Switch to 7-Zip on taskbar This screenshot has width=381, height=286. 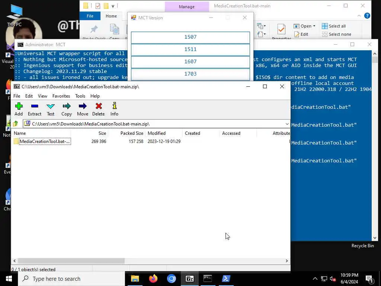pyautogui.click(x=189, y=279)
